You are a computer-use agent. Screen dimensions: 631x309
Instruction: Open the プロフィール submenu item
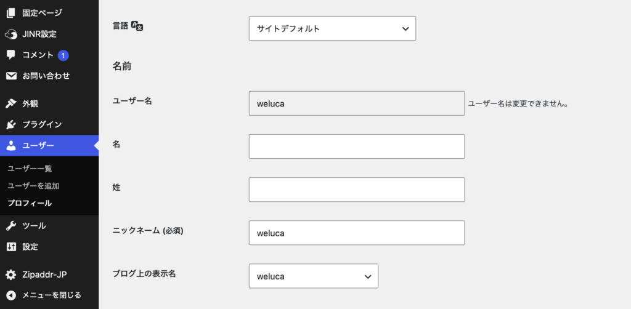[30, 203]
